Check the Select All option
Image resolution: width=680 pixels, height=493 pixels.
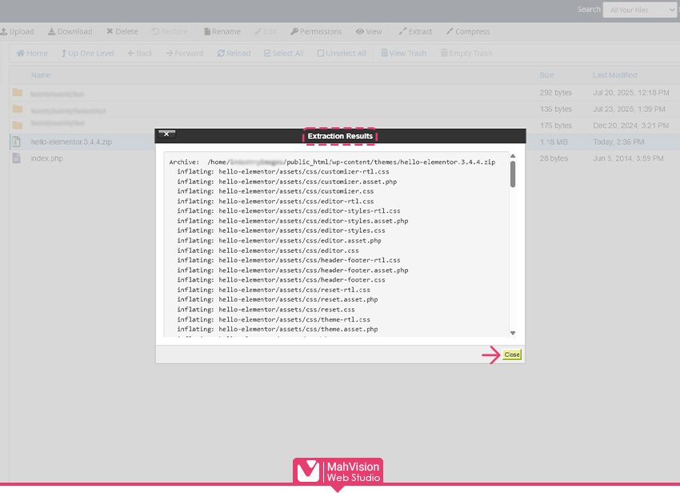tap(282, 54)
